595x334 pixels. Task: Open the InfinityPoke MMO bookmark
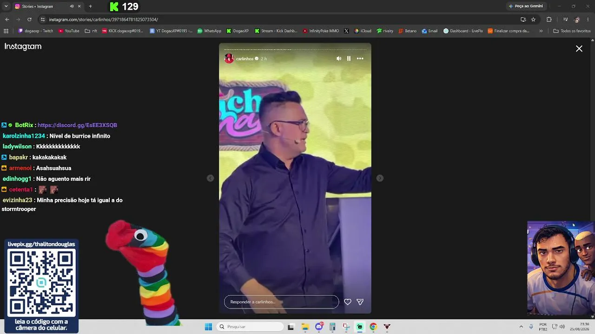[321, 31]
